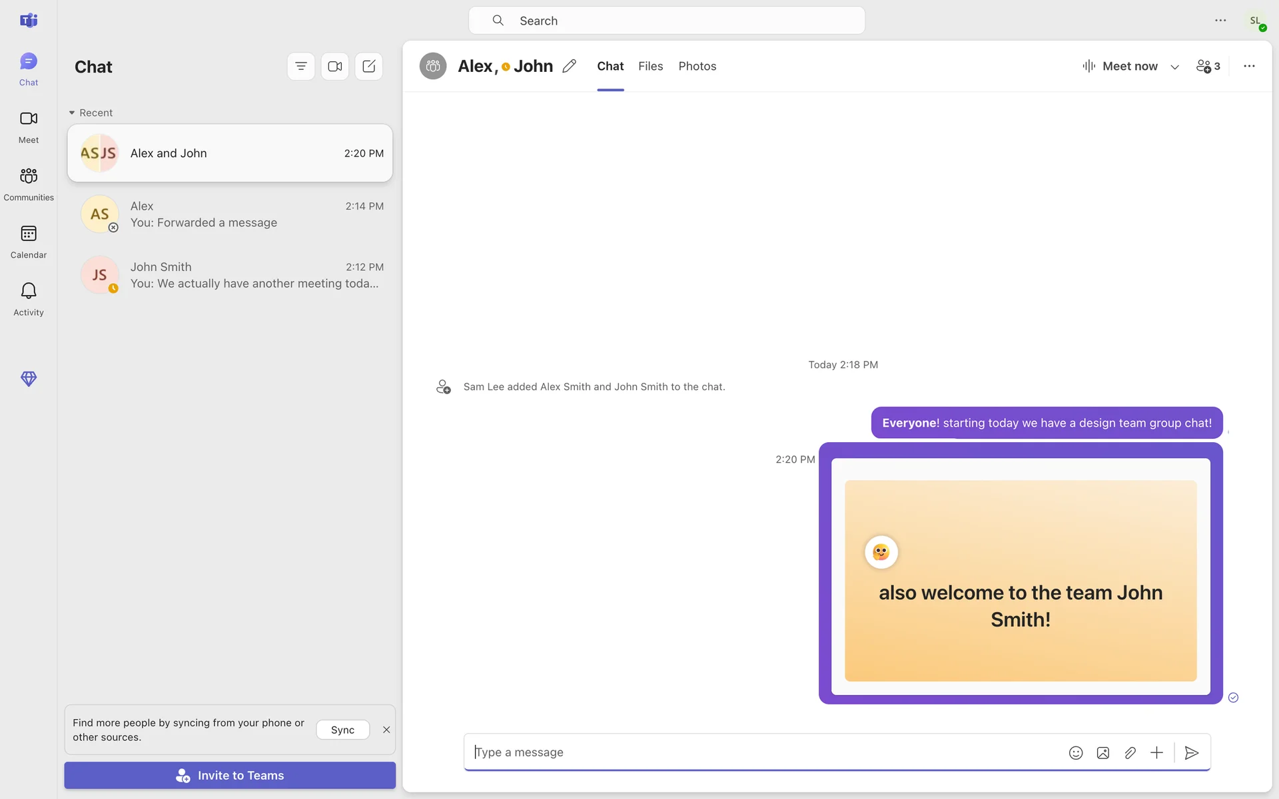The image size is (1279, 799).
Task: Switch to the Files tab
Action: [650, 66]
